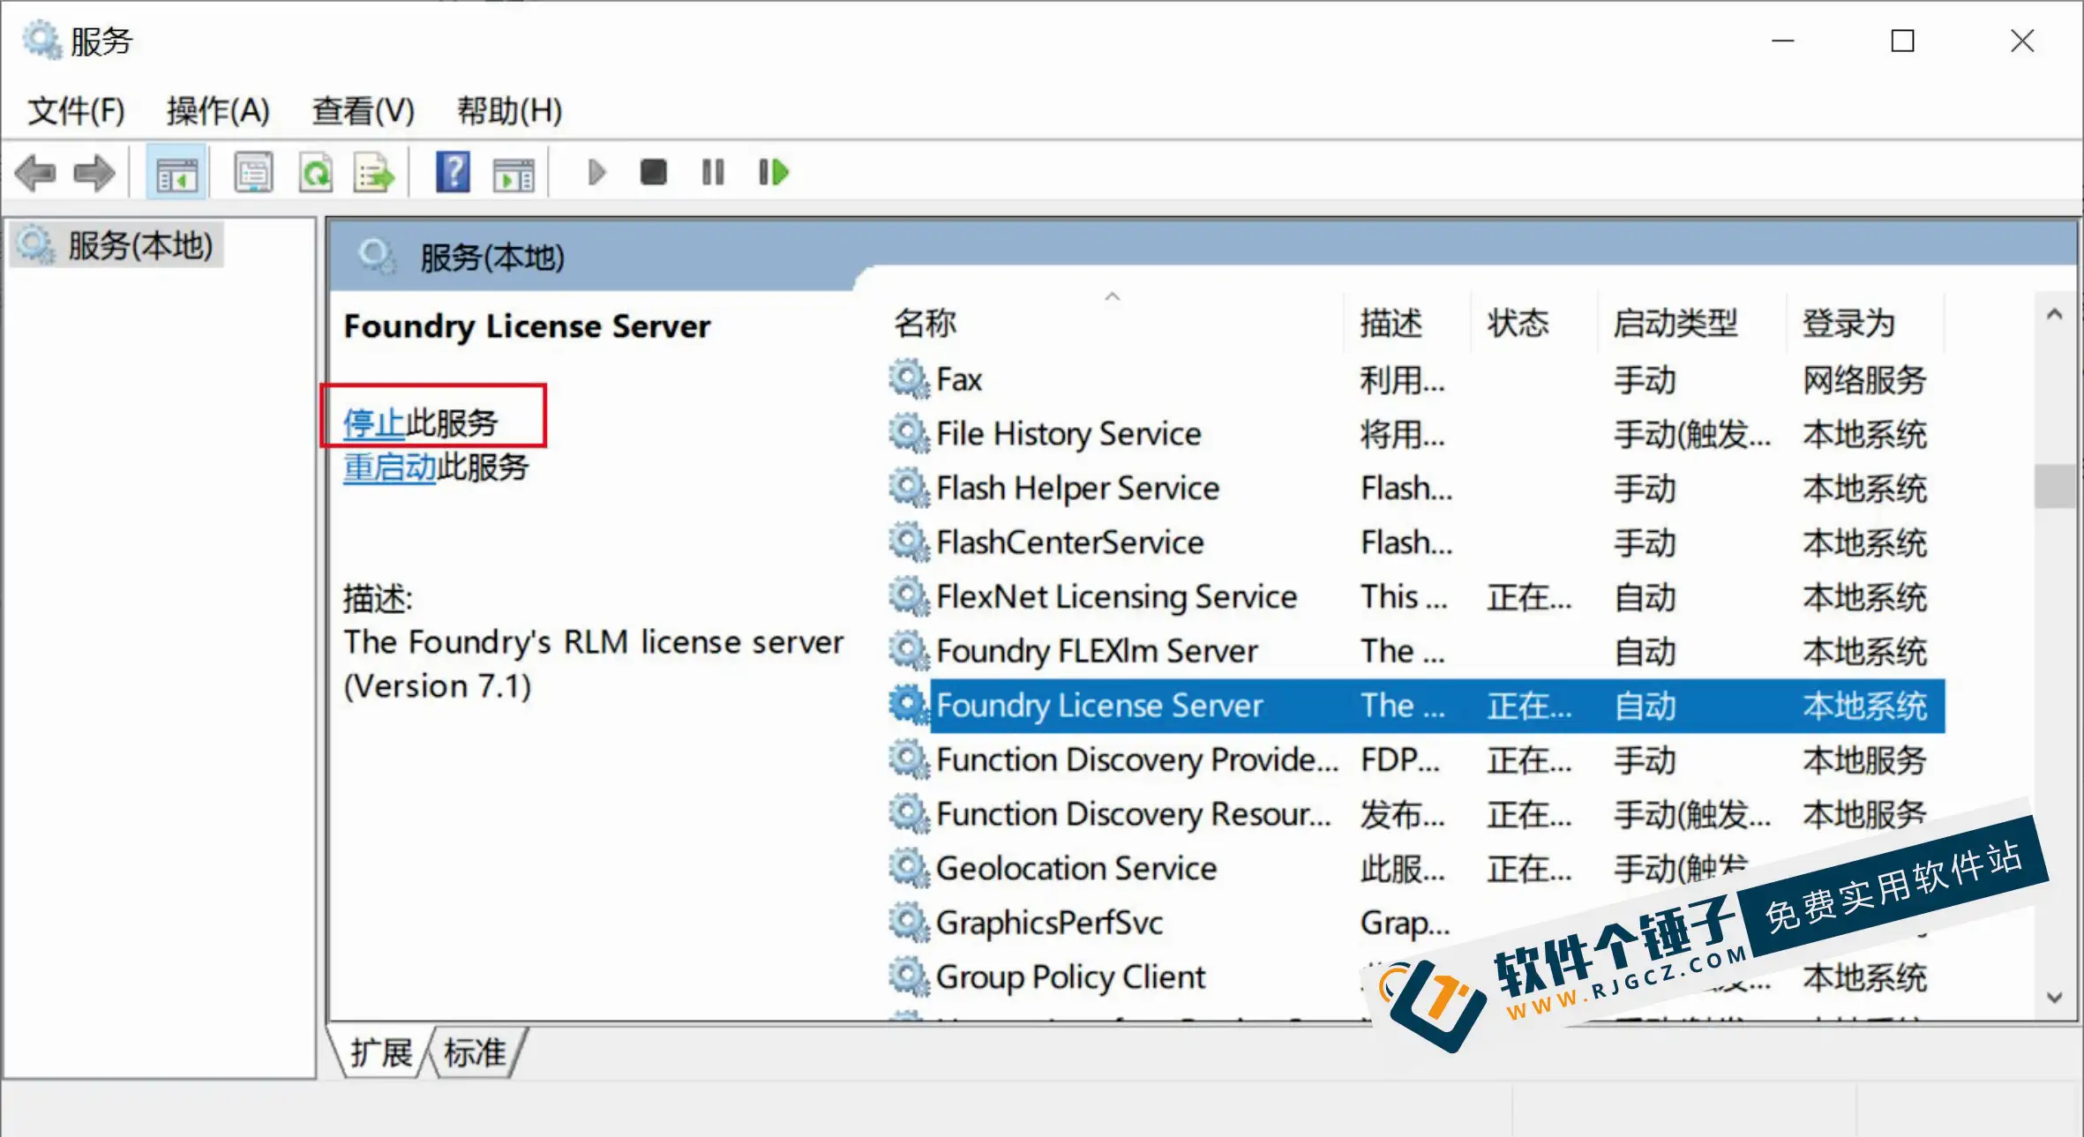Click the gear icon beside Function Discovery Resour...
2084x1137 pixels.
tap(909, 814)
